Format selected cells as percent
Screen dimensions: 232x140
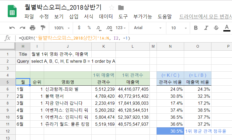click(89, 28)
